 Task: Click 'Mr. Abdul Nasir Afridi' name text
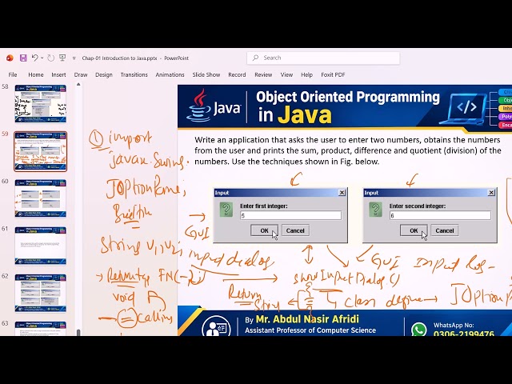[307, 319]
